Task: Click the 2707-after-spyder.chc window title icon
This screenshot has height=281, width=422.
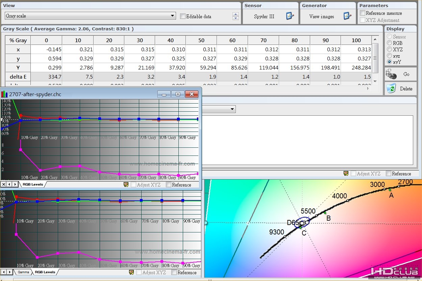Action: point(4,94)
